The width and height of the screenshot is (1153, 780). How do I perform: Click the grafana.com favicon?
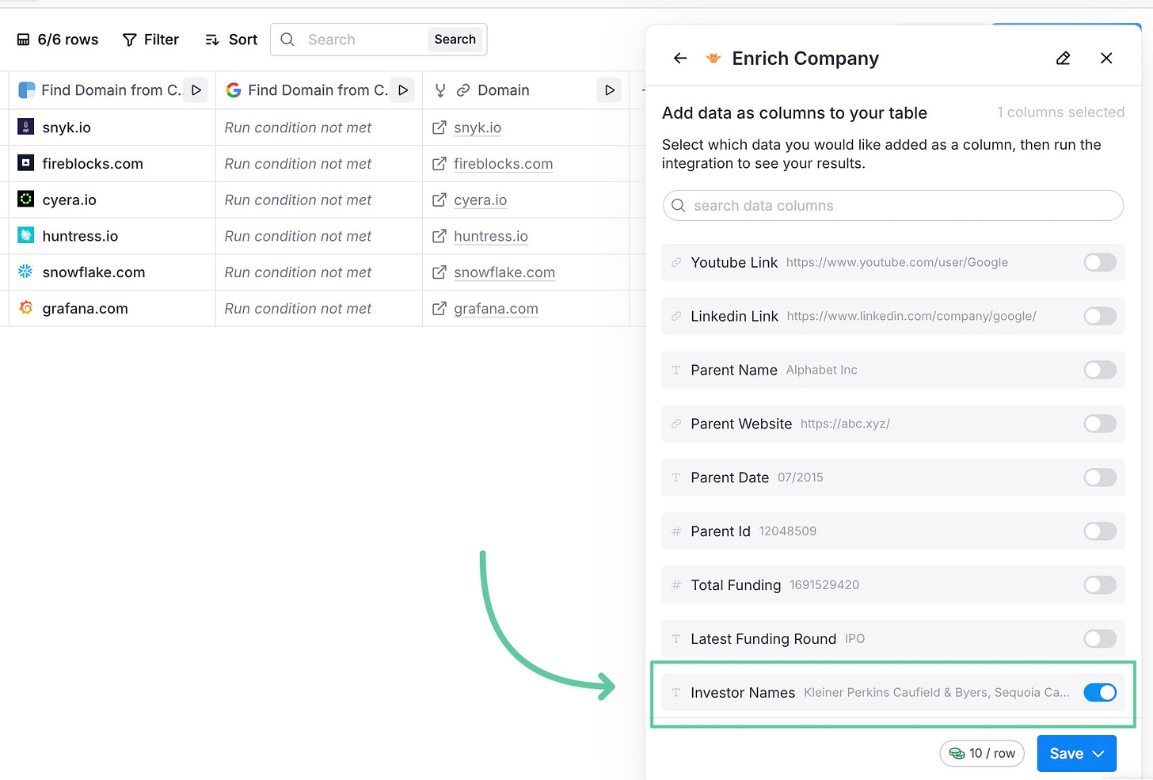pyautogui.click(x=26, y=307)
